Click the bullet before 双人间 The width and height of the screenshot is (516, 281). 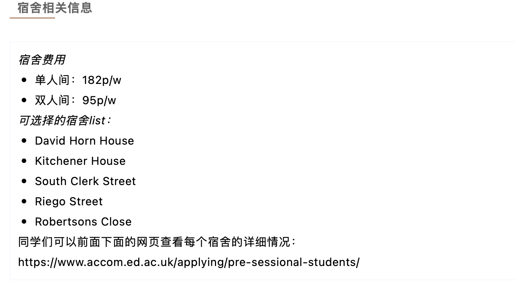click(24, 100)
